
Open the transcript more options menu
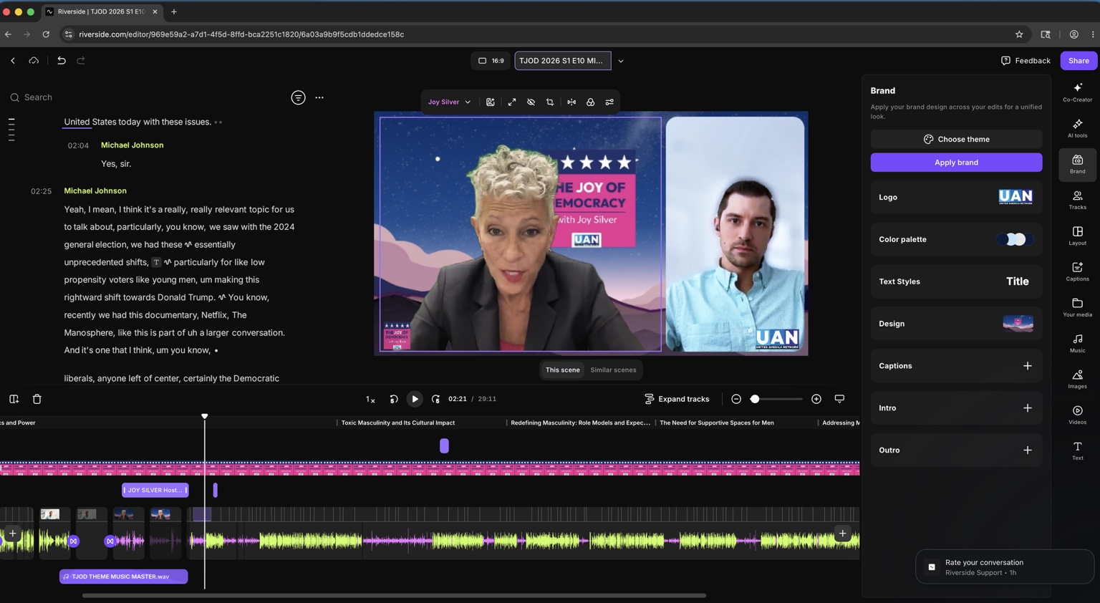[319, 97]
